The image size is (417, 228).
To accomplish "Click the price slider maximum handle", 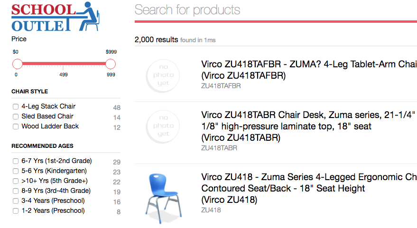I will 111,64.
